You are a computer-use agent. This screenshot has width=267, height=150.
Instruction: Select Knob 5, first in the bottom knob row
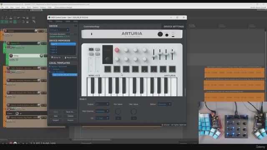[117, 59]
